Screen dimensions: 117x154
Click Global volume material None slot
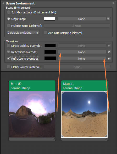[77, 67]
